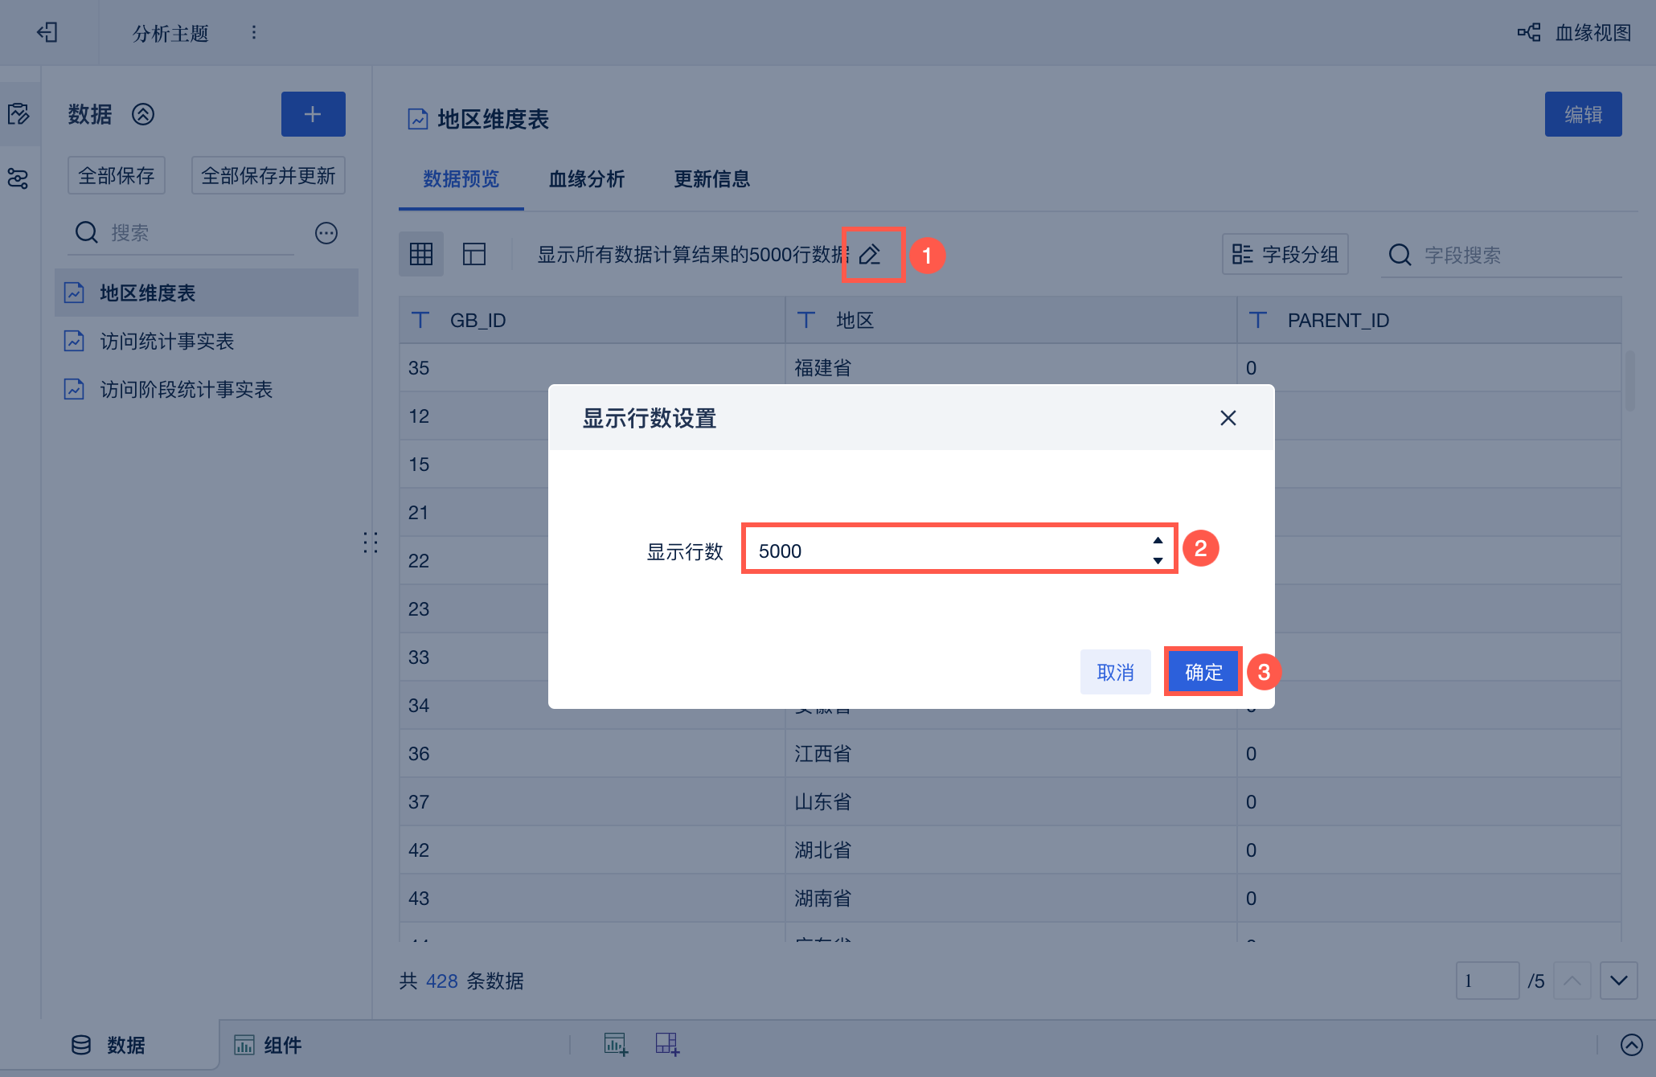The height and width of the screenshot is (1077, 1656).
Task: Expand the bottom panel with circled chevron
Action: 1631,1044
